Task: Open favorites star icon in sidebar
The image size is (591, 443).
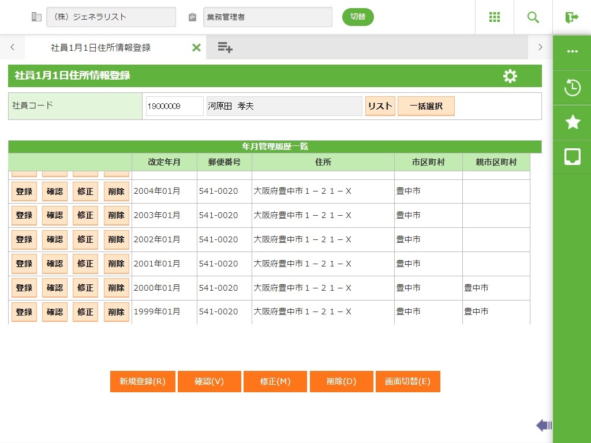Action: 572,122
